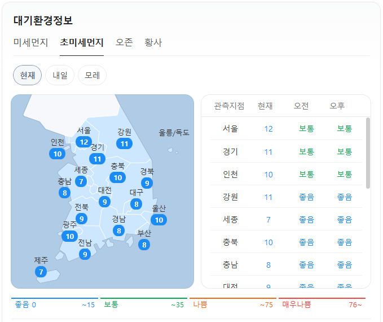Select the 현재 time filter
383x322 pixels.
(27, 75)
